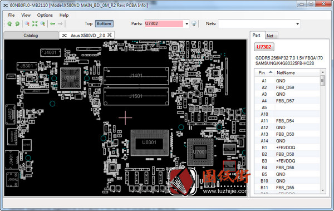
Task: Select the highlighted U7302 chip on board
Action: 229,166
